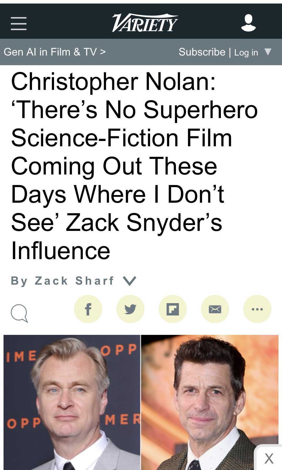Open the user account profile icon
The height and width of the screenshot is (470, 282).
[249, 23]
